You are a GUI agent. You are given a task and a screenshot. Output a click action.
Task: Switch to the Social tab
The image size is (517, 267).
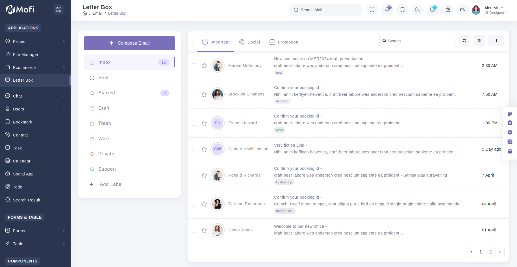pos(250,42)
